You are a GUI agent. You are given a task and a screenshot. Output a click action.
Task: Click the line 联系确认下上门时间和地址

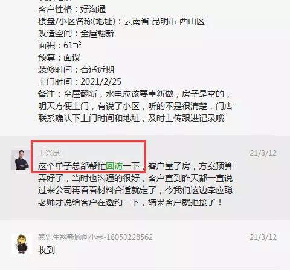131,118
